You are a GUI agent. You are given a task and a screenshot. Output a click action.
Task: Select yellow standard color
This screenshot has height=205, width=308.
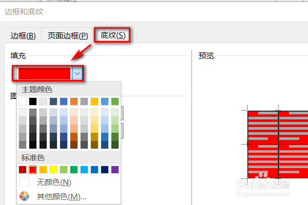(x=53, y=170)
